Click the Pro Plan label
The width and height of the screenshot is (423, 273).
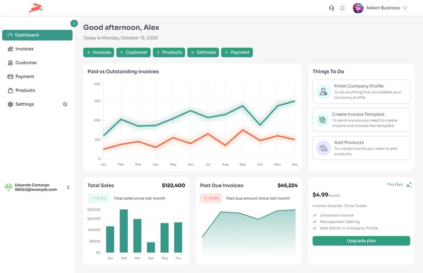click(395, 184)
